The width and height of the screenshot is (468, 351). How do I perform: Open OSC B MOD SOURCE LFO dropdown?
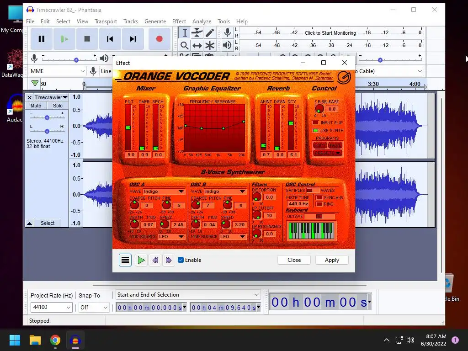233,237
